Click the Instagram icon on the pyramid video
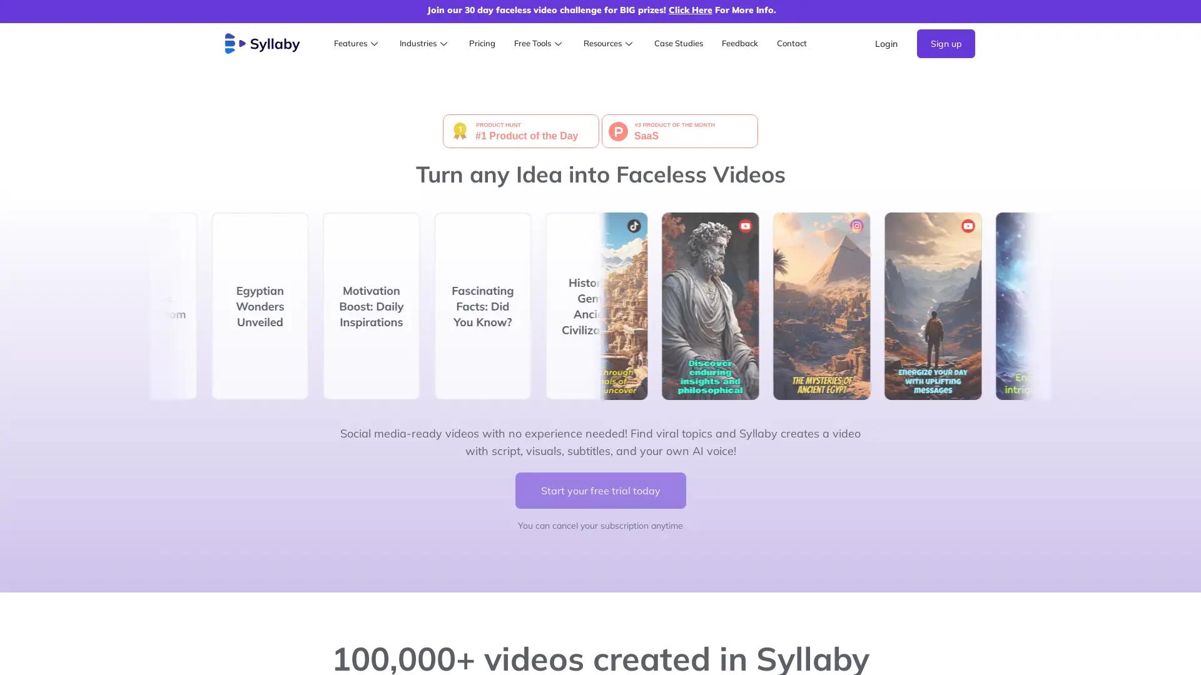 (x=856, y=226)
